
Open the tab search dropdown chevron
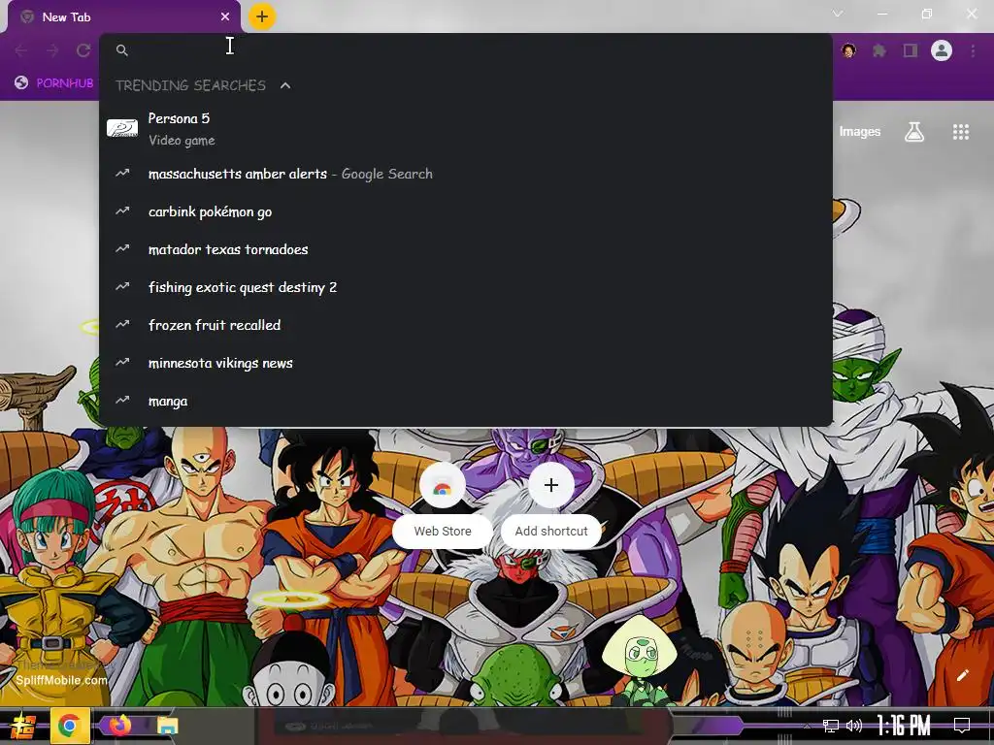tap(838, 14)
